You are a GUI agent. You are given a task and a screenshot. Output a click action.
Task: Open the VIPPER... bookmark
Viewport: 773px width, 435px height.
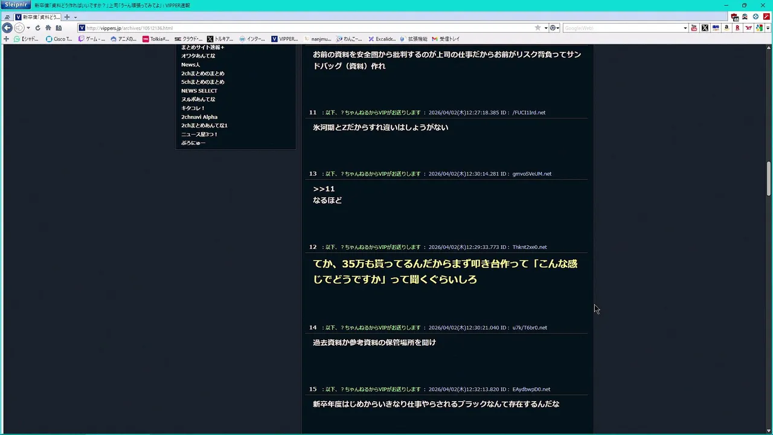[284, 39]
